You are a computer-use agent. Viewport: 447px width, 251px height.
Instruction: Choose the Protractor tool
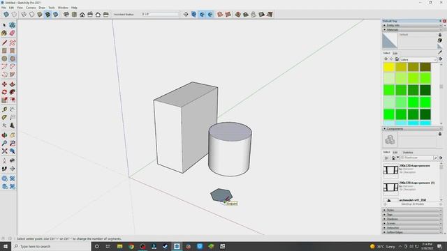click(4, 118)
